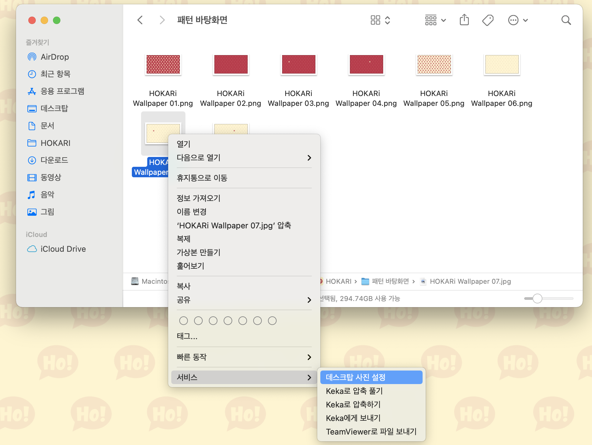
Task: Go forward with the right chevron button
Action: pos(162,20)
